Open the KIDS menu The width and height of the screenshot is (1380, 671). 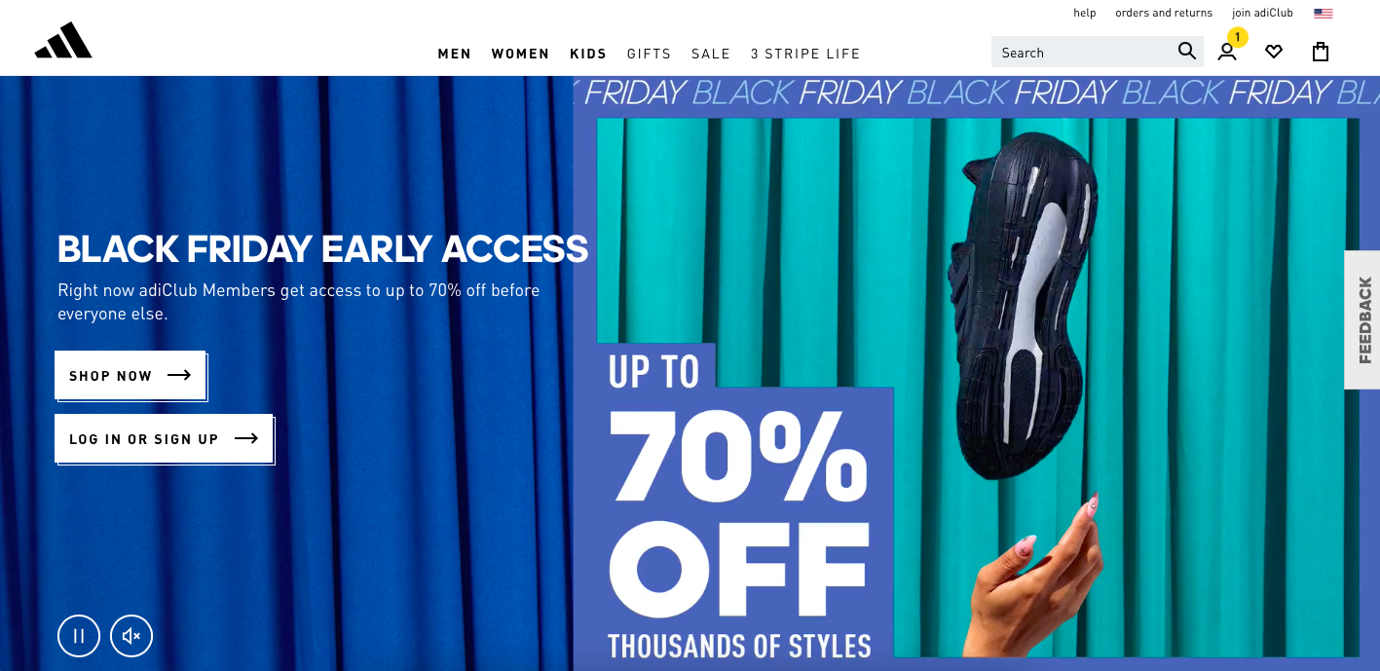588,54
